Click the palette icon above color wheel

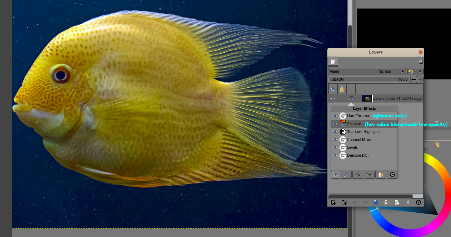coord(437,145)
